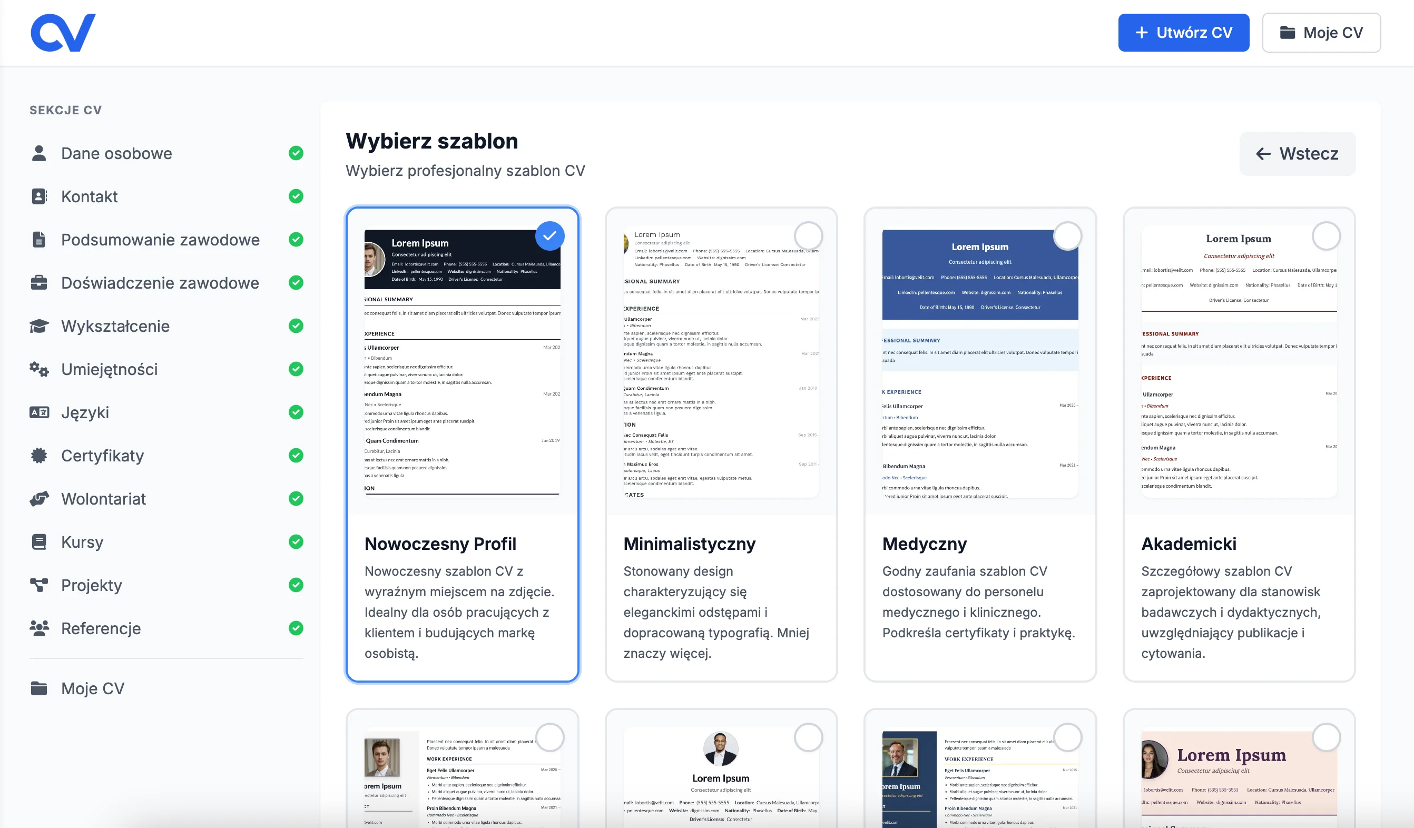The width and height of the screenshot is (1414, 828).
Task: Click the green checkmark next to Wolontariat
Action: 296,499
